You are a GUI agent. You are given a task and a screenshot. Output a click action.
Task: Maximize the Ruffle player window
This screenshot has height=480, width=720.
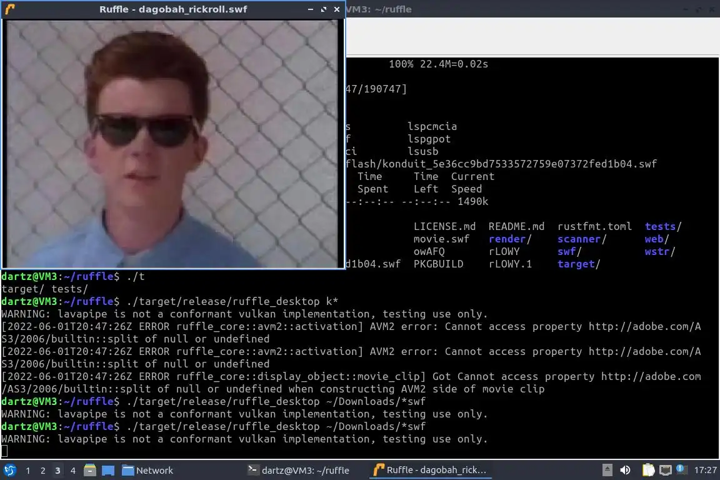(x=324, y=9)
